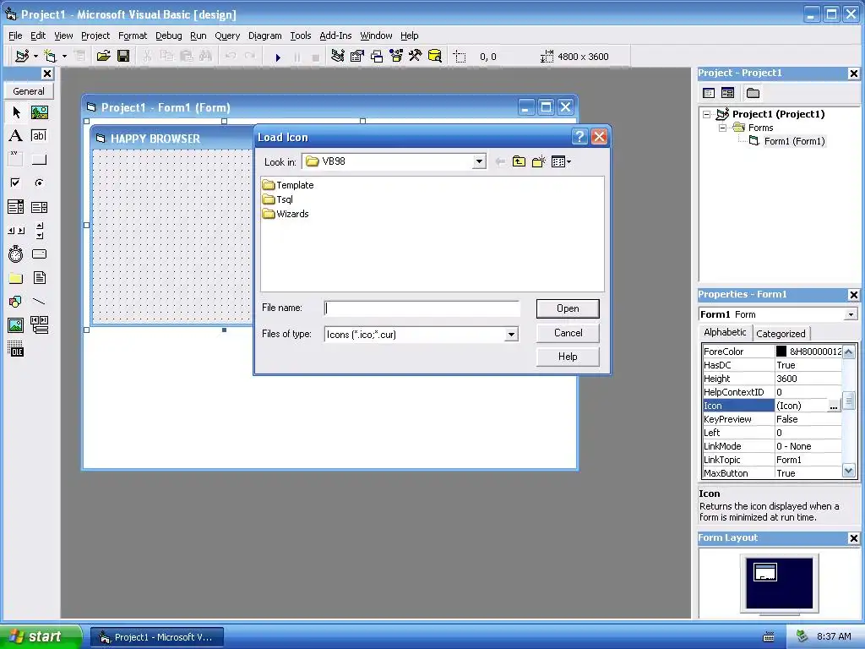Viewport: 865px width, 649px height.
Task: Select the HScrollBar control tool
Action: pos(16,231)
